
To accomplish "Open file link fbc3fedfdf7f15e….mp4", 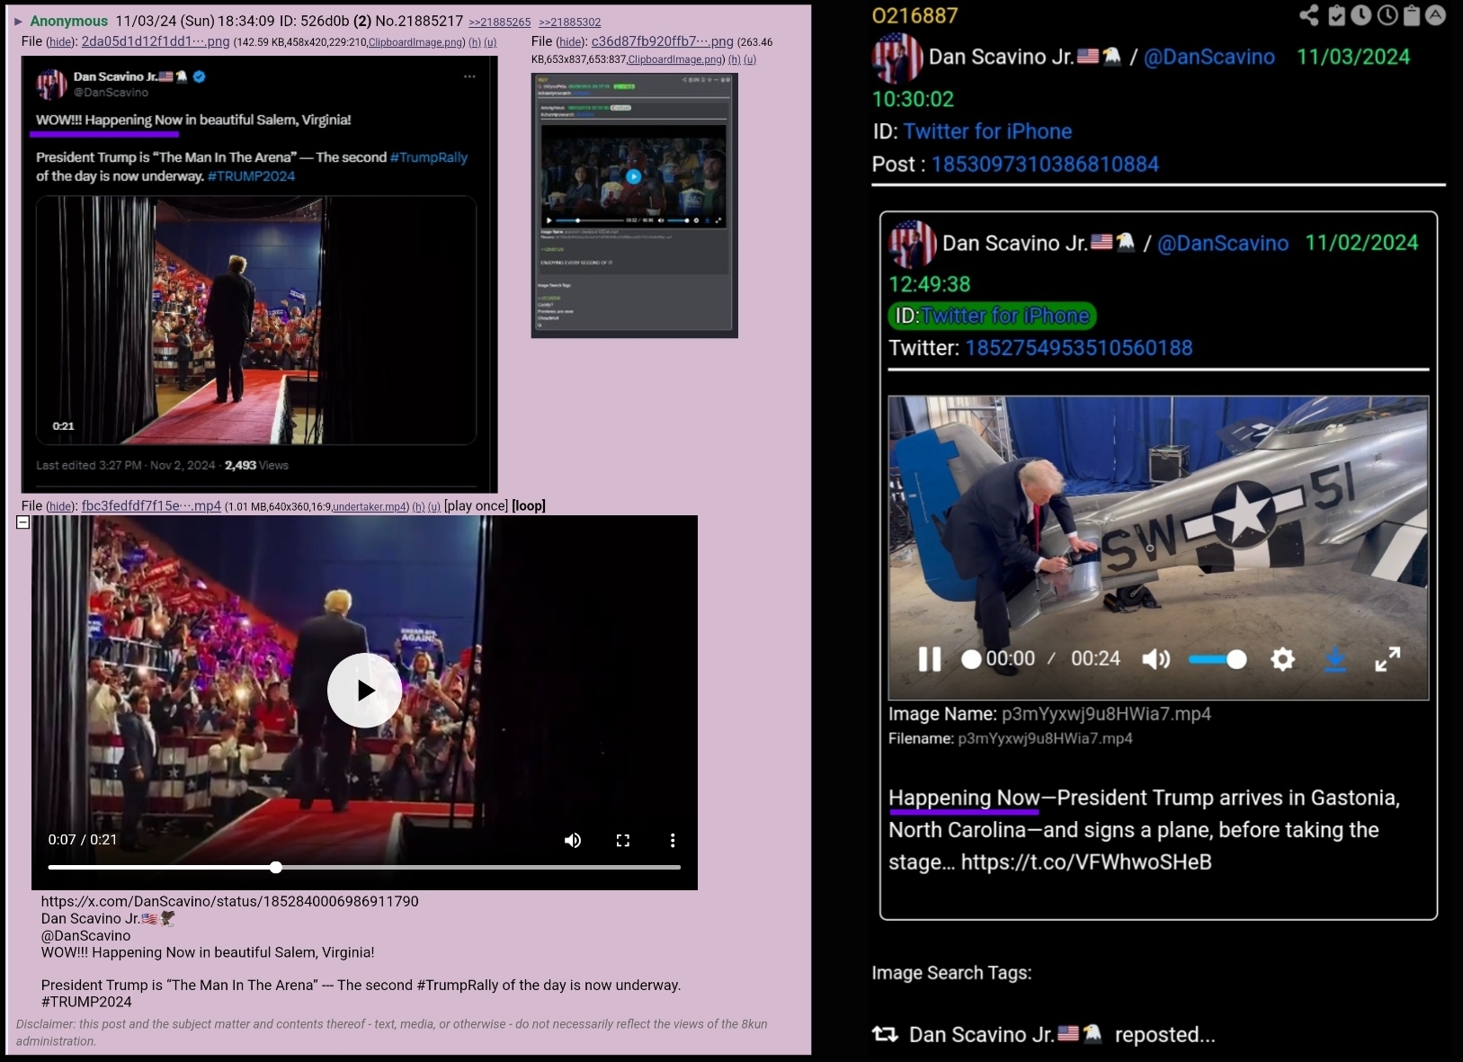I will 151,505.
